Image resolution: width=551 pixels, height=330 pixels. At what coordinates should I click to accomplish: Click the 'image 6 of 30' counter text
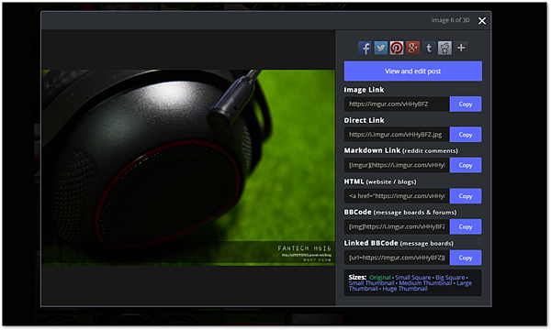[x=450, y=20]
